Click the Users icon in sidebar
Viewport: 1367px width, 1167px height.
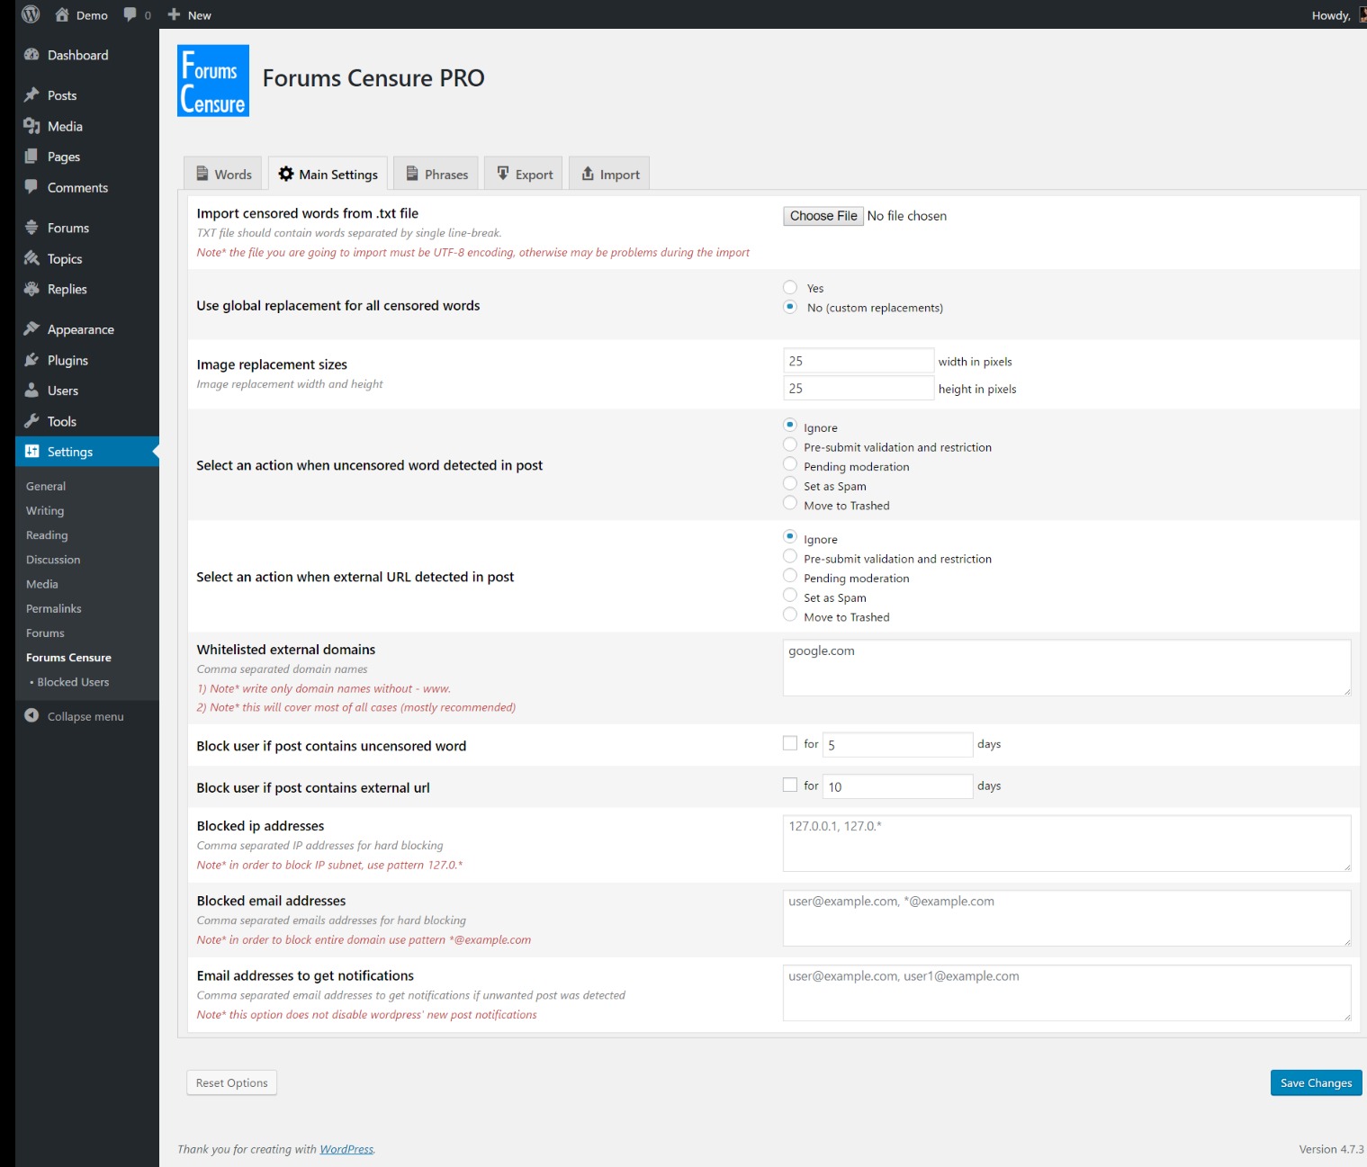32,390
